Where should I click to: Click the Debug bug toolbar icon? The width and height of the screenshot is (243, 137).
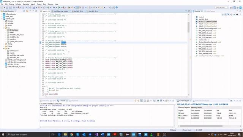(x=54, y=8)
